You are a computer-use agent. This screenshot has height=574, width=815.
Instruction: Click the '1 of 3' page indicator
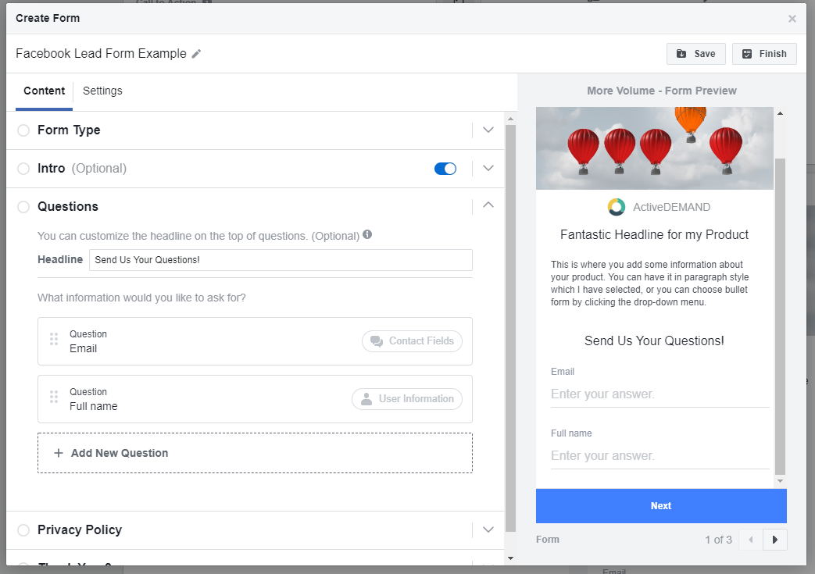718,540
